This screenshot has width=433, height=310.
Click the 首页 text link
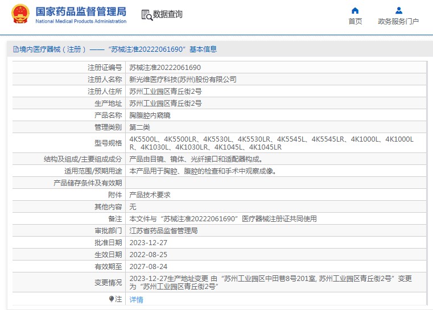click(x=355, y=21)
